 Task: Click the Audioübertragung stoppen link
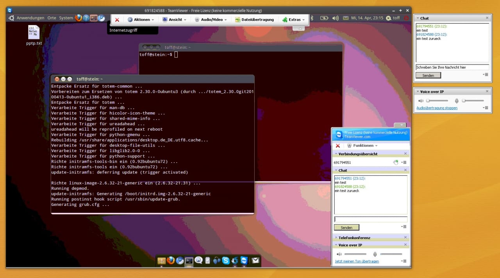pos(437,108)
